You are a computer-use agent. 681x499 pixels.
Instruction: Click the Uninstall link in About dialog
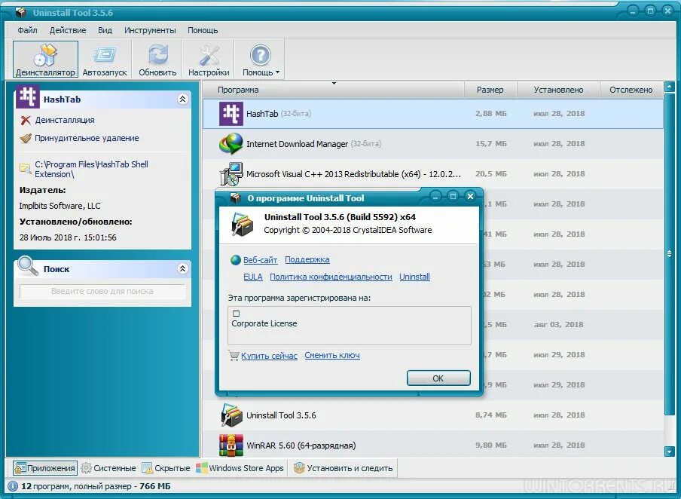click(x=415, y=277)
